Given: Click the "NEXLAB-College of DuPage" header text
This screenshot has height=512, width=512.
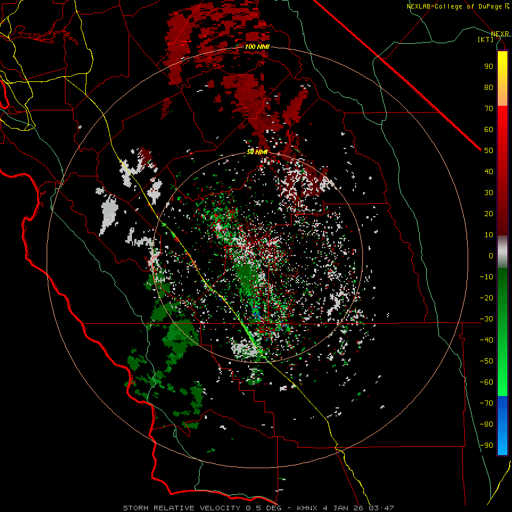Looking at the screenshot, I should pos(455,6).
